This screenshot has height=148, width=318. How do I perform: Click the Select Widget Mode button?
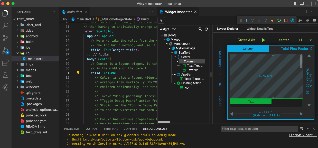(161, 20)
